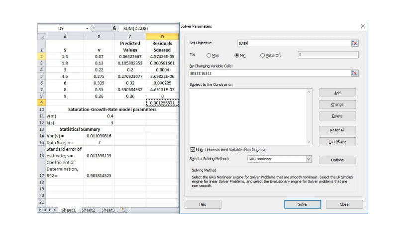
Task: Click the Set Objective input field
Action: (x=294, y=43)
